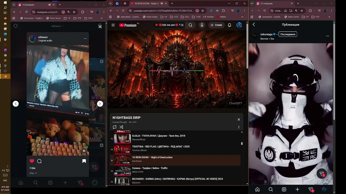Click the TSVETINA RED FLAG video thumbnail
Image resolution: width=346 pixels, height=194 pixels.
122,149
